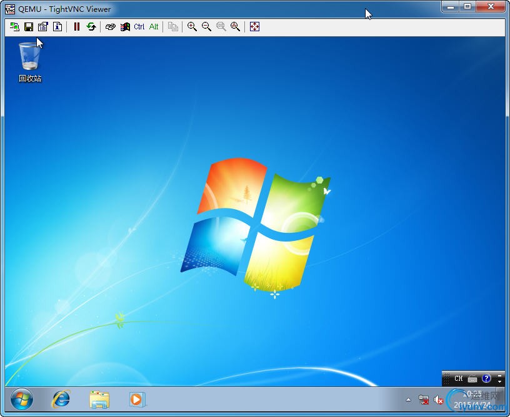This screenshot has height=417, width=510.
Task: Open the New connection toolbar icon
Action: (x=14, y=27)
